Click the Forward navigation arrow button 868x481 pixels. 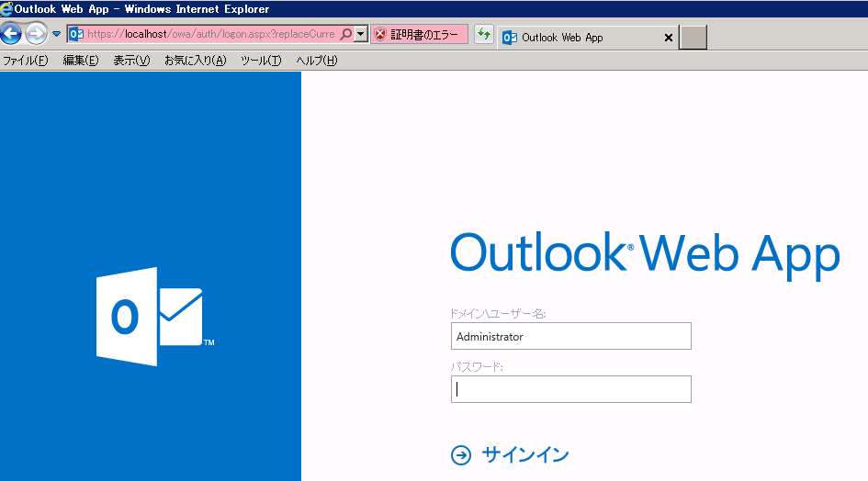tap(36, 35)
